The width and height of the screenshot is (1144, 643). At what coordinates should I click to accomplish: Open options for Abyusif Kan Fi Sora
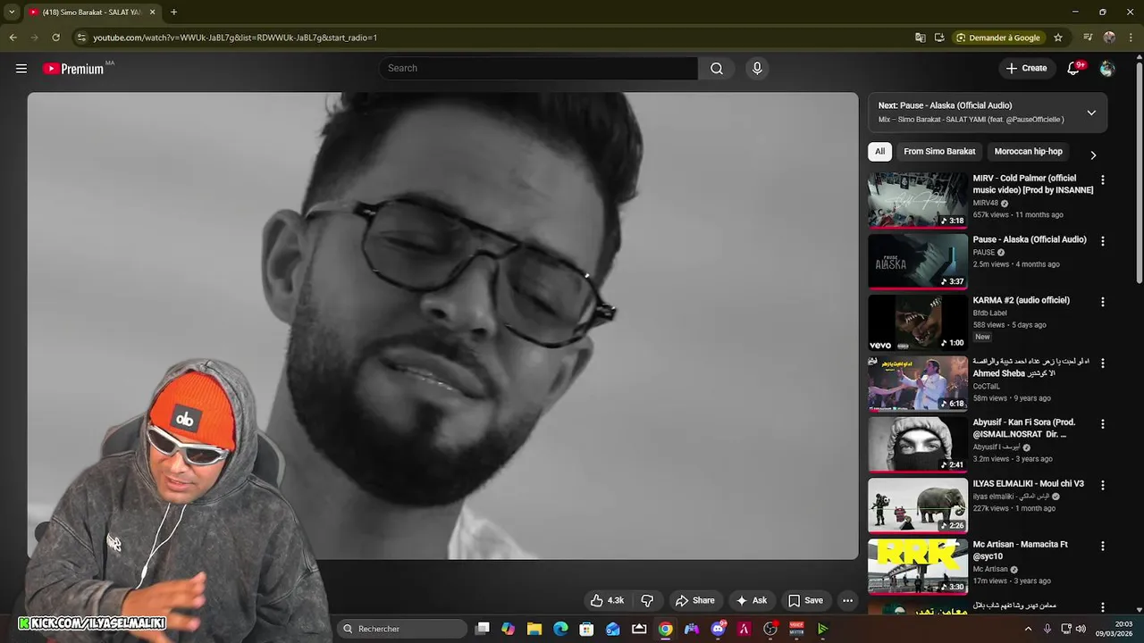[1103, 424]
